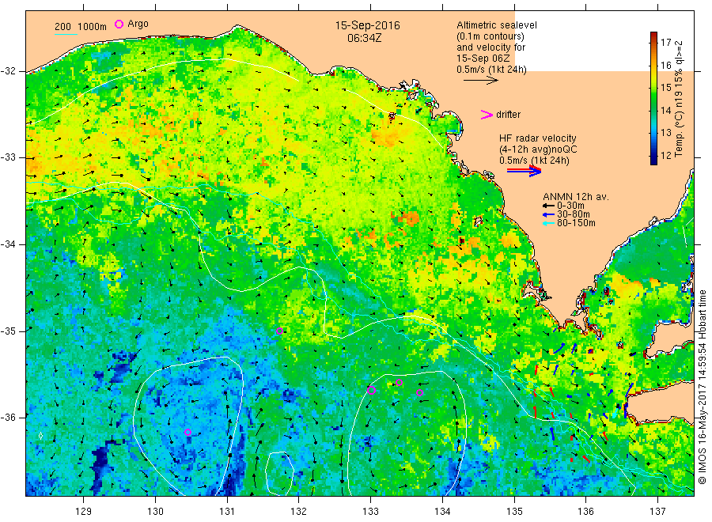
Task: Click the "1000m" depth legend label
Action: pyautogui.click(x=93, y=27)
